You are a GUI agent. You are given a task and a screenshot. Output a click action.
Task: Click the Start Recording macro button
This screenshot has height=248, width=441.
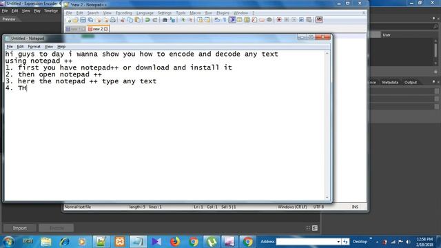279,20
